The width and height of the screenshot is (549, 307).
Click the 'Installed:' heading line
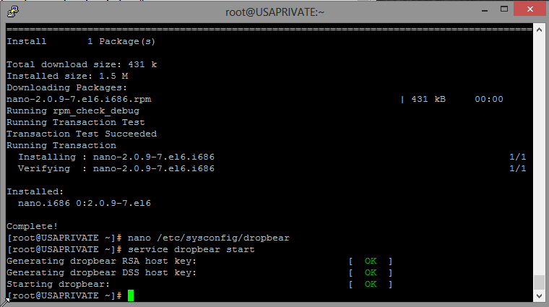click(x=35, y=191)
